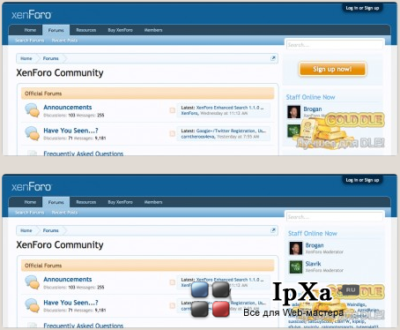Click Log in or Sign up in top panel
This screenshot has width=400, height=330.
362,8
